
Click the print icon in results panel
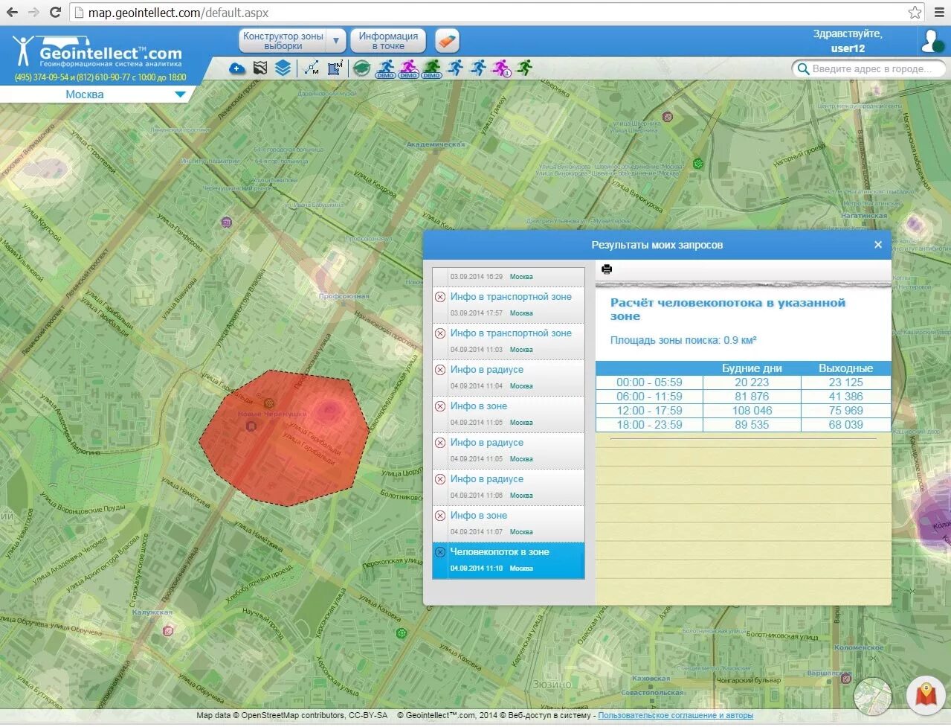click(607, 269)
